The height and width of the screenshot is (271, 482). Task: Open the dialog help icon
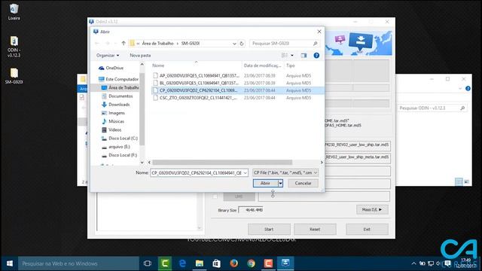pyautogui.click(x=316, y=55)
